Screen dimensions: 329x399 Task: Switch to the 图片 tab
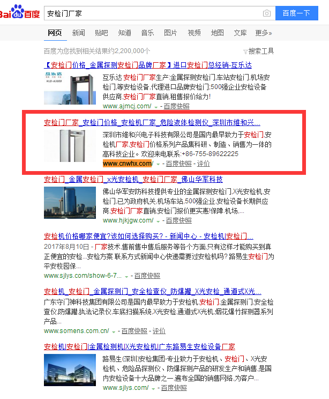170,33
